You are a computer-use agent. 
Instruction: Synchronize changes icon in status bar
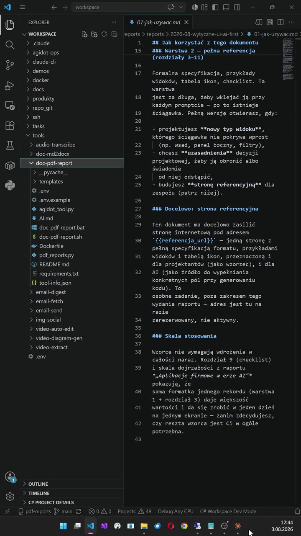pos(78,511)
